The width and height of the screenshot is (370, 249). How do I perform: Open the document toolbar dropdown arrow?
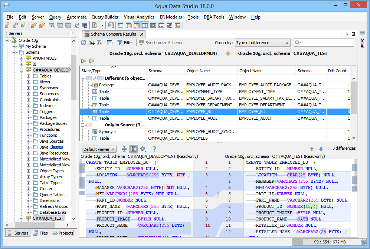[102, 25]
